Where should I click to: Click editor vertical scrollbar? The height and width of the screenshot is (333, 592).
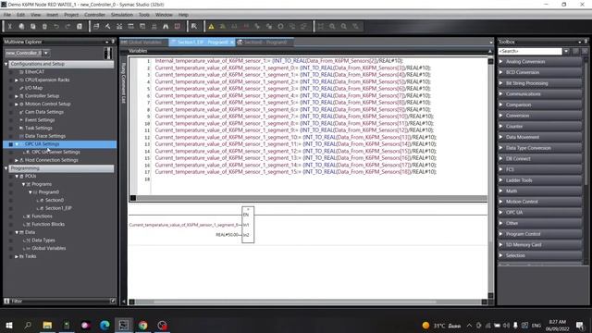pos(490,178)
